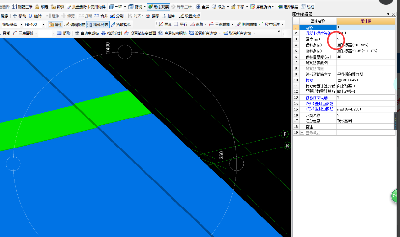This screenshot has height=237, width=400.
Task: Click 取消所有边坡 cancel all slopes
Action: click(x=237, y=33)
